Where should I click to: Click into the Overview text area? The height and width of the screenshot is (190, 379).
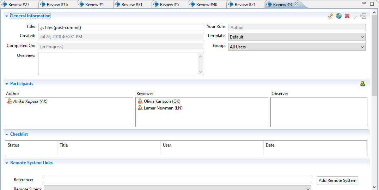pyautogui.click(x=118, y=64)
